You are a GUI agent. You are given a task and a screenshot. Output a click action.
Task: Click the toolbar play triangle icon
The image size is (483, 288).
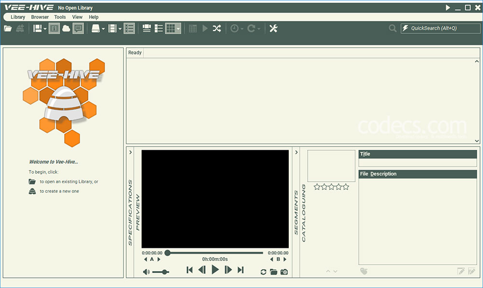click(x=205, y=29)
